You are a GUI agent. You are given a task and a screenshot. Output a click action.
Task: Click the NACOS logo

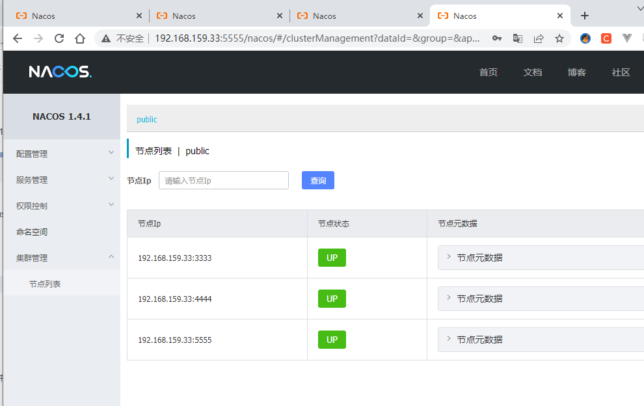pos(60,72)
